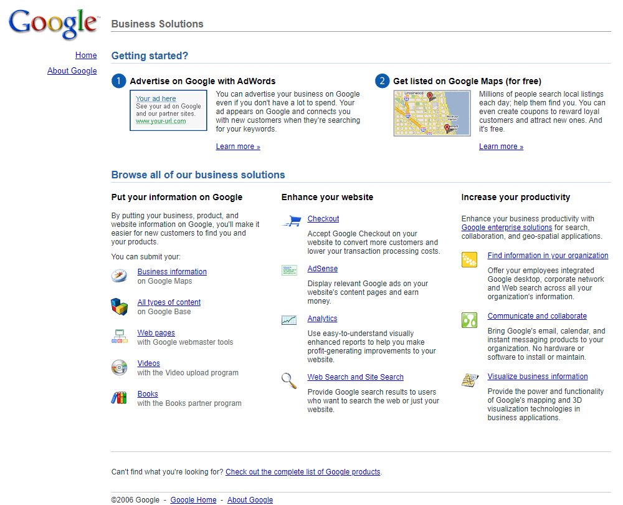The width and height of the screenshot is (623, 505).
Task: Click the green Communicate and collaborate icon
Action: [x=469, y=320]
